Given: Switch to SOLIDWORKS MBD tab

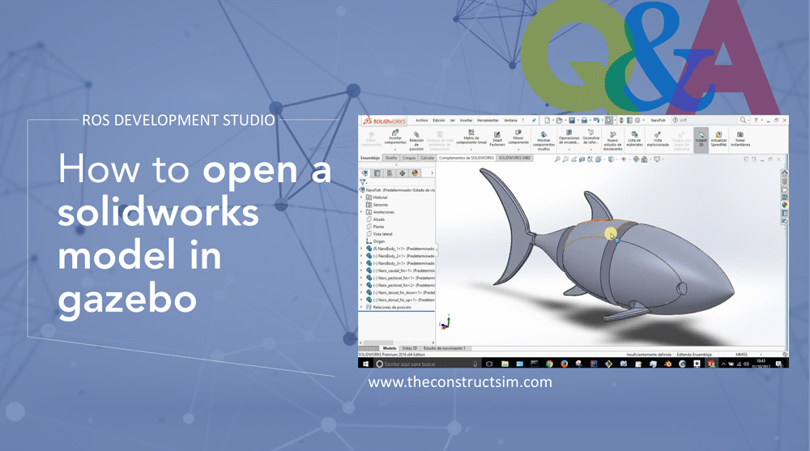Looking at the screenshot, I should (514, 158).
